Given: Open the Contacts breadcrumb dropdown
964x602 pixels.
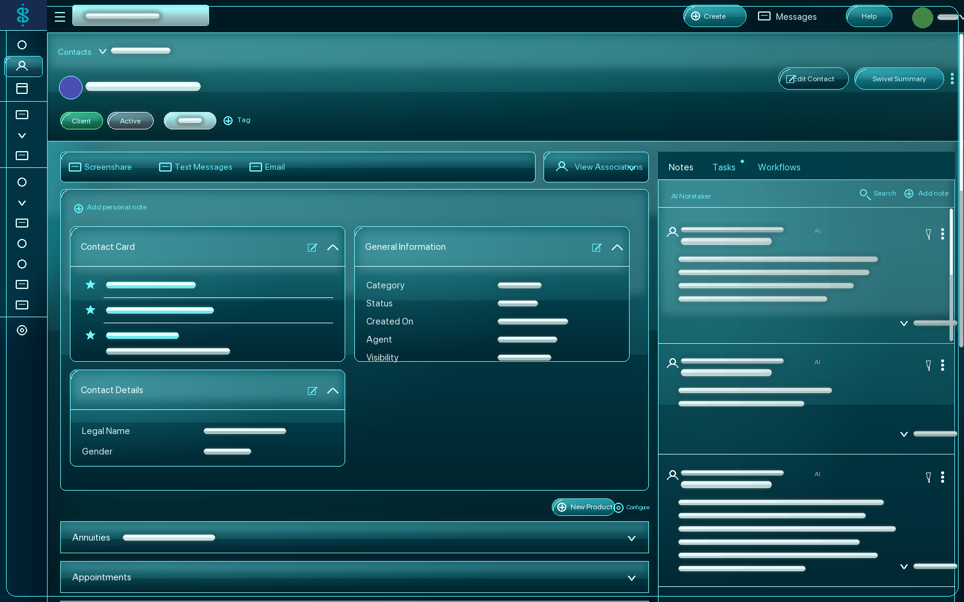Looking at the screenshot, I should 102,52.
